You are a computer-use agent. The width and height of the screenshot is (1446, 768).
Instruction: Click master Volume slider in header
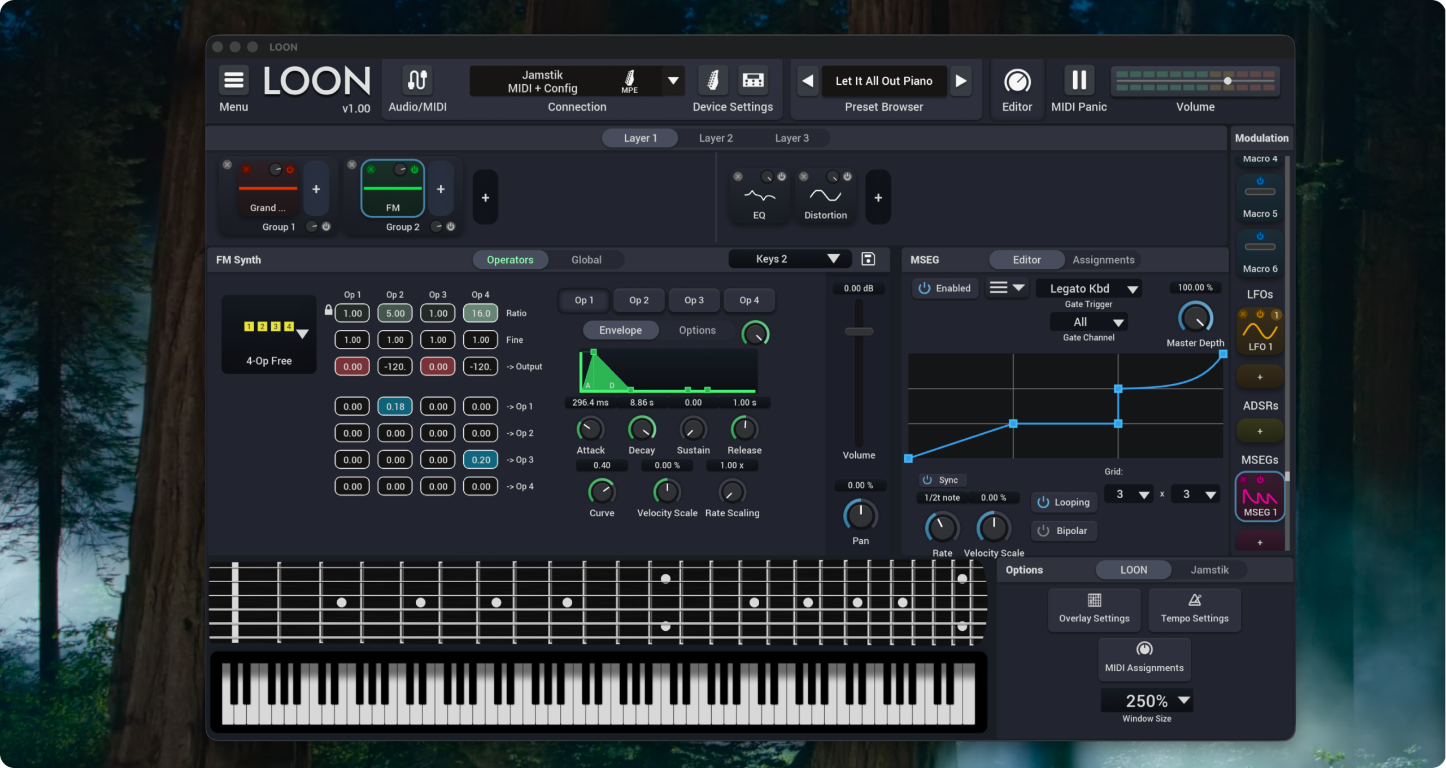tap(1195, 81)
